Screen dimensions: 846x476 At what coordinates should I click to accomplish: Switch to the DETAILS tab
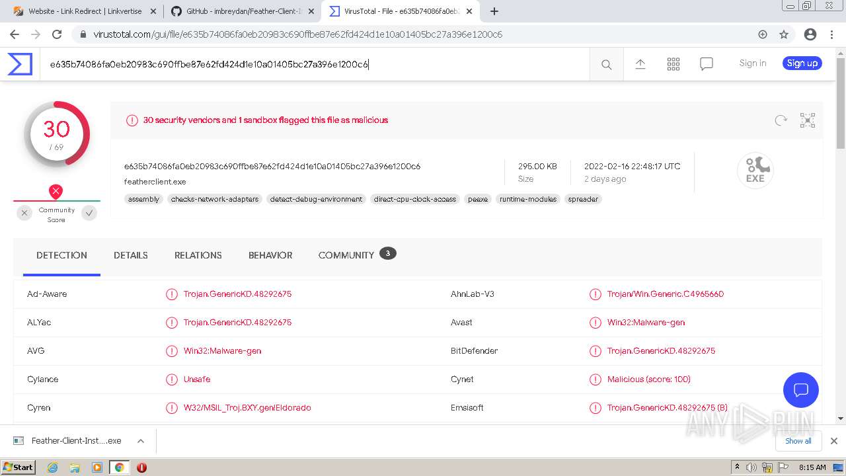point(131,255)
